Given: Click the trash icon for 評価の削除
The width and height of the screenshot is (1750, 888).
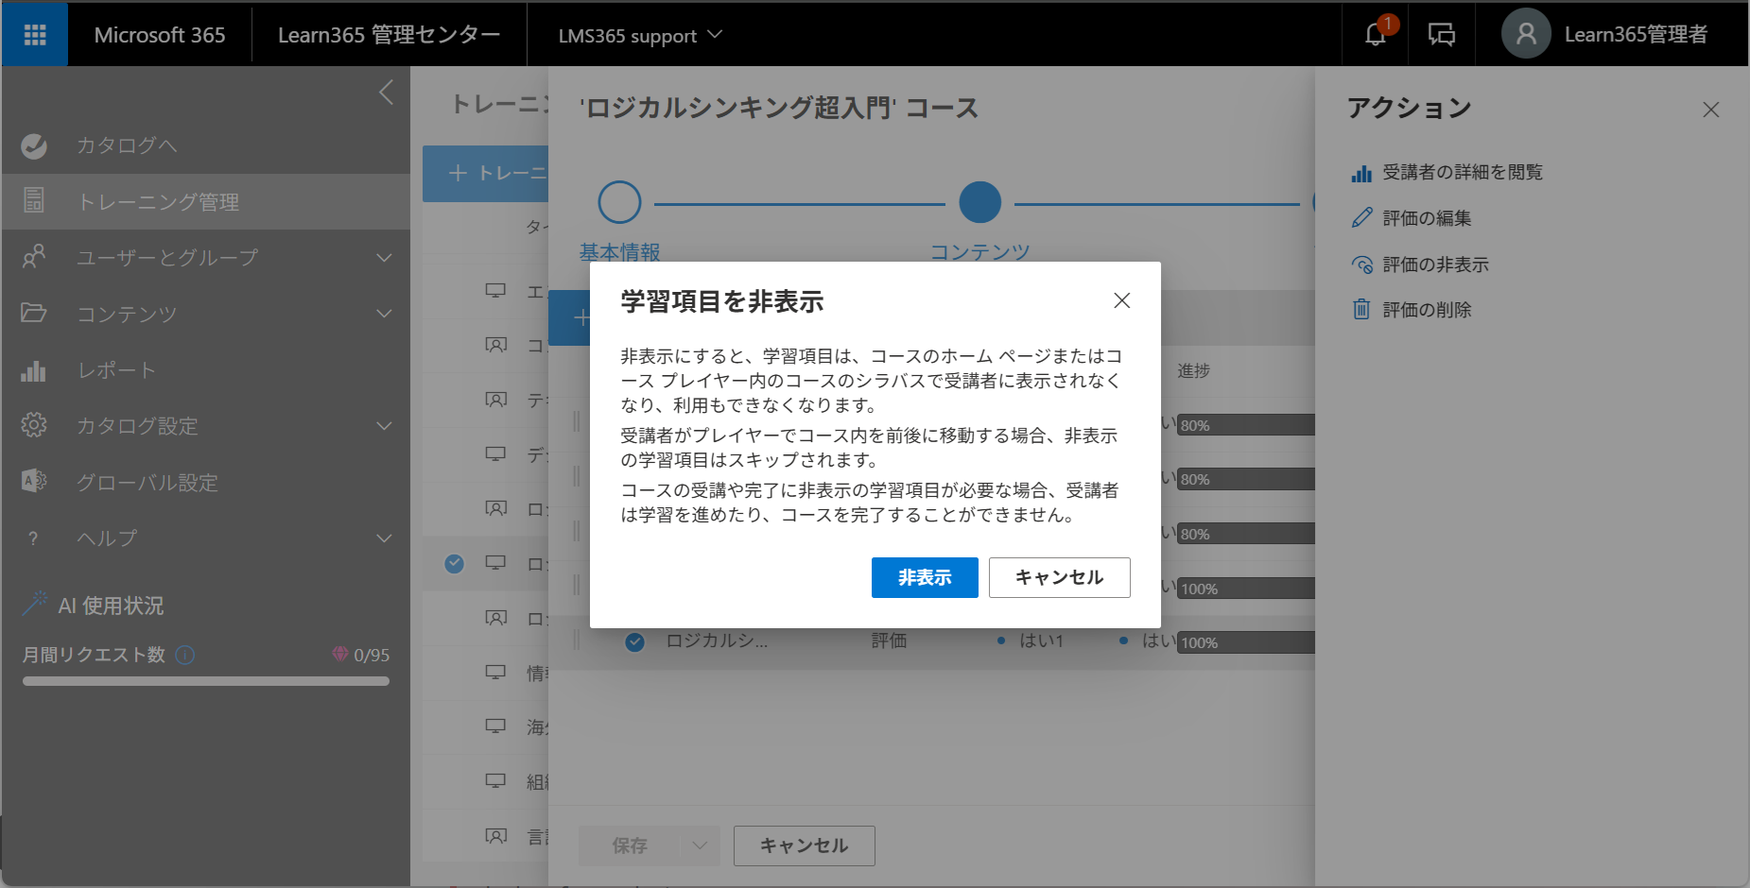Looking at the screenshot, I should [x=1361, y=309].
